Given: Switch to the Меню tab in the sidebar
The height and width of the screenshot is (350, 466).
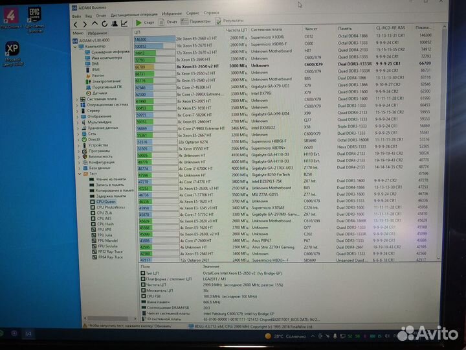Looking at the screenshot, I should click(78, 33).
